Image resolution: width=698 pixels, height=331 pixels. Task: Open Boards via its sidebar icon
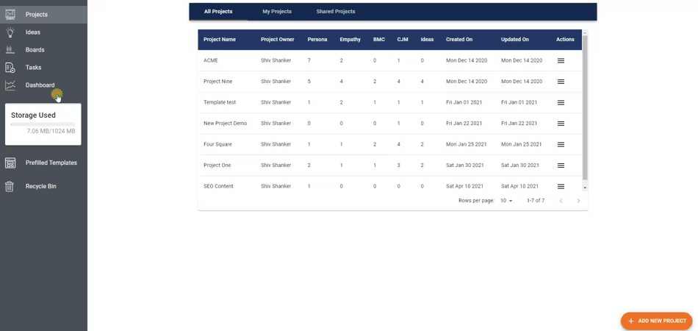point(10,50)
